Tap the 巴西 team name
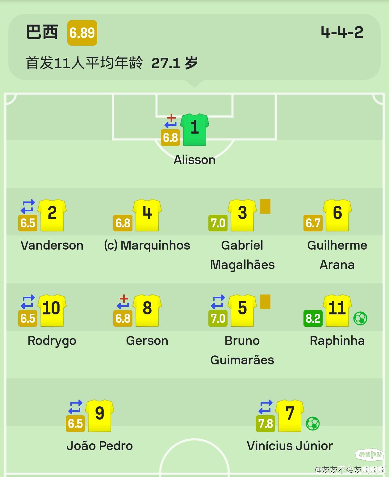389x477 pixels. [x=42, y=32]
